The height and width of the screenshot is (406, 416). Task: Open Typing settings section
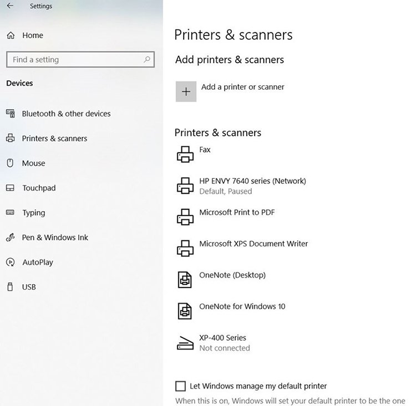point(33,213)
